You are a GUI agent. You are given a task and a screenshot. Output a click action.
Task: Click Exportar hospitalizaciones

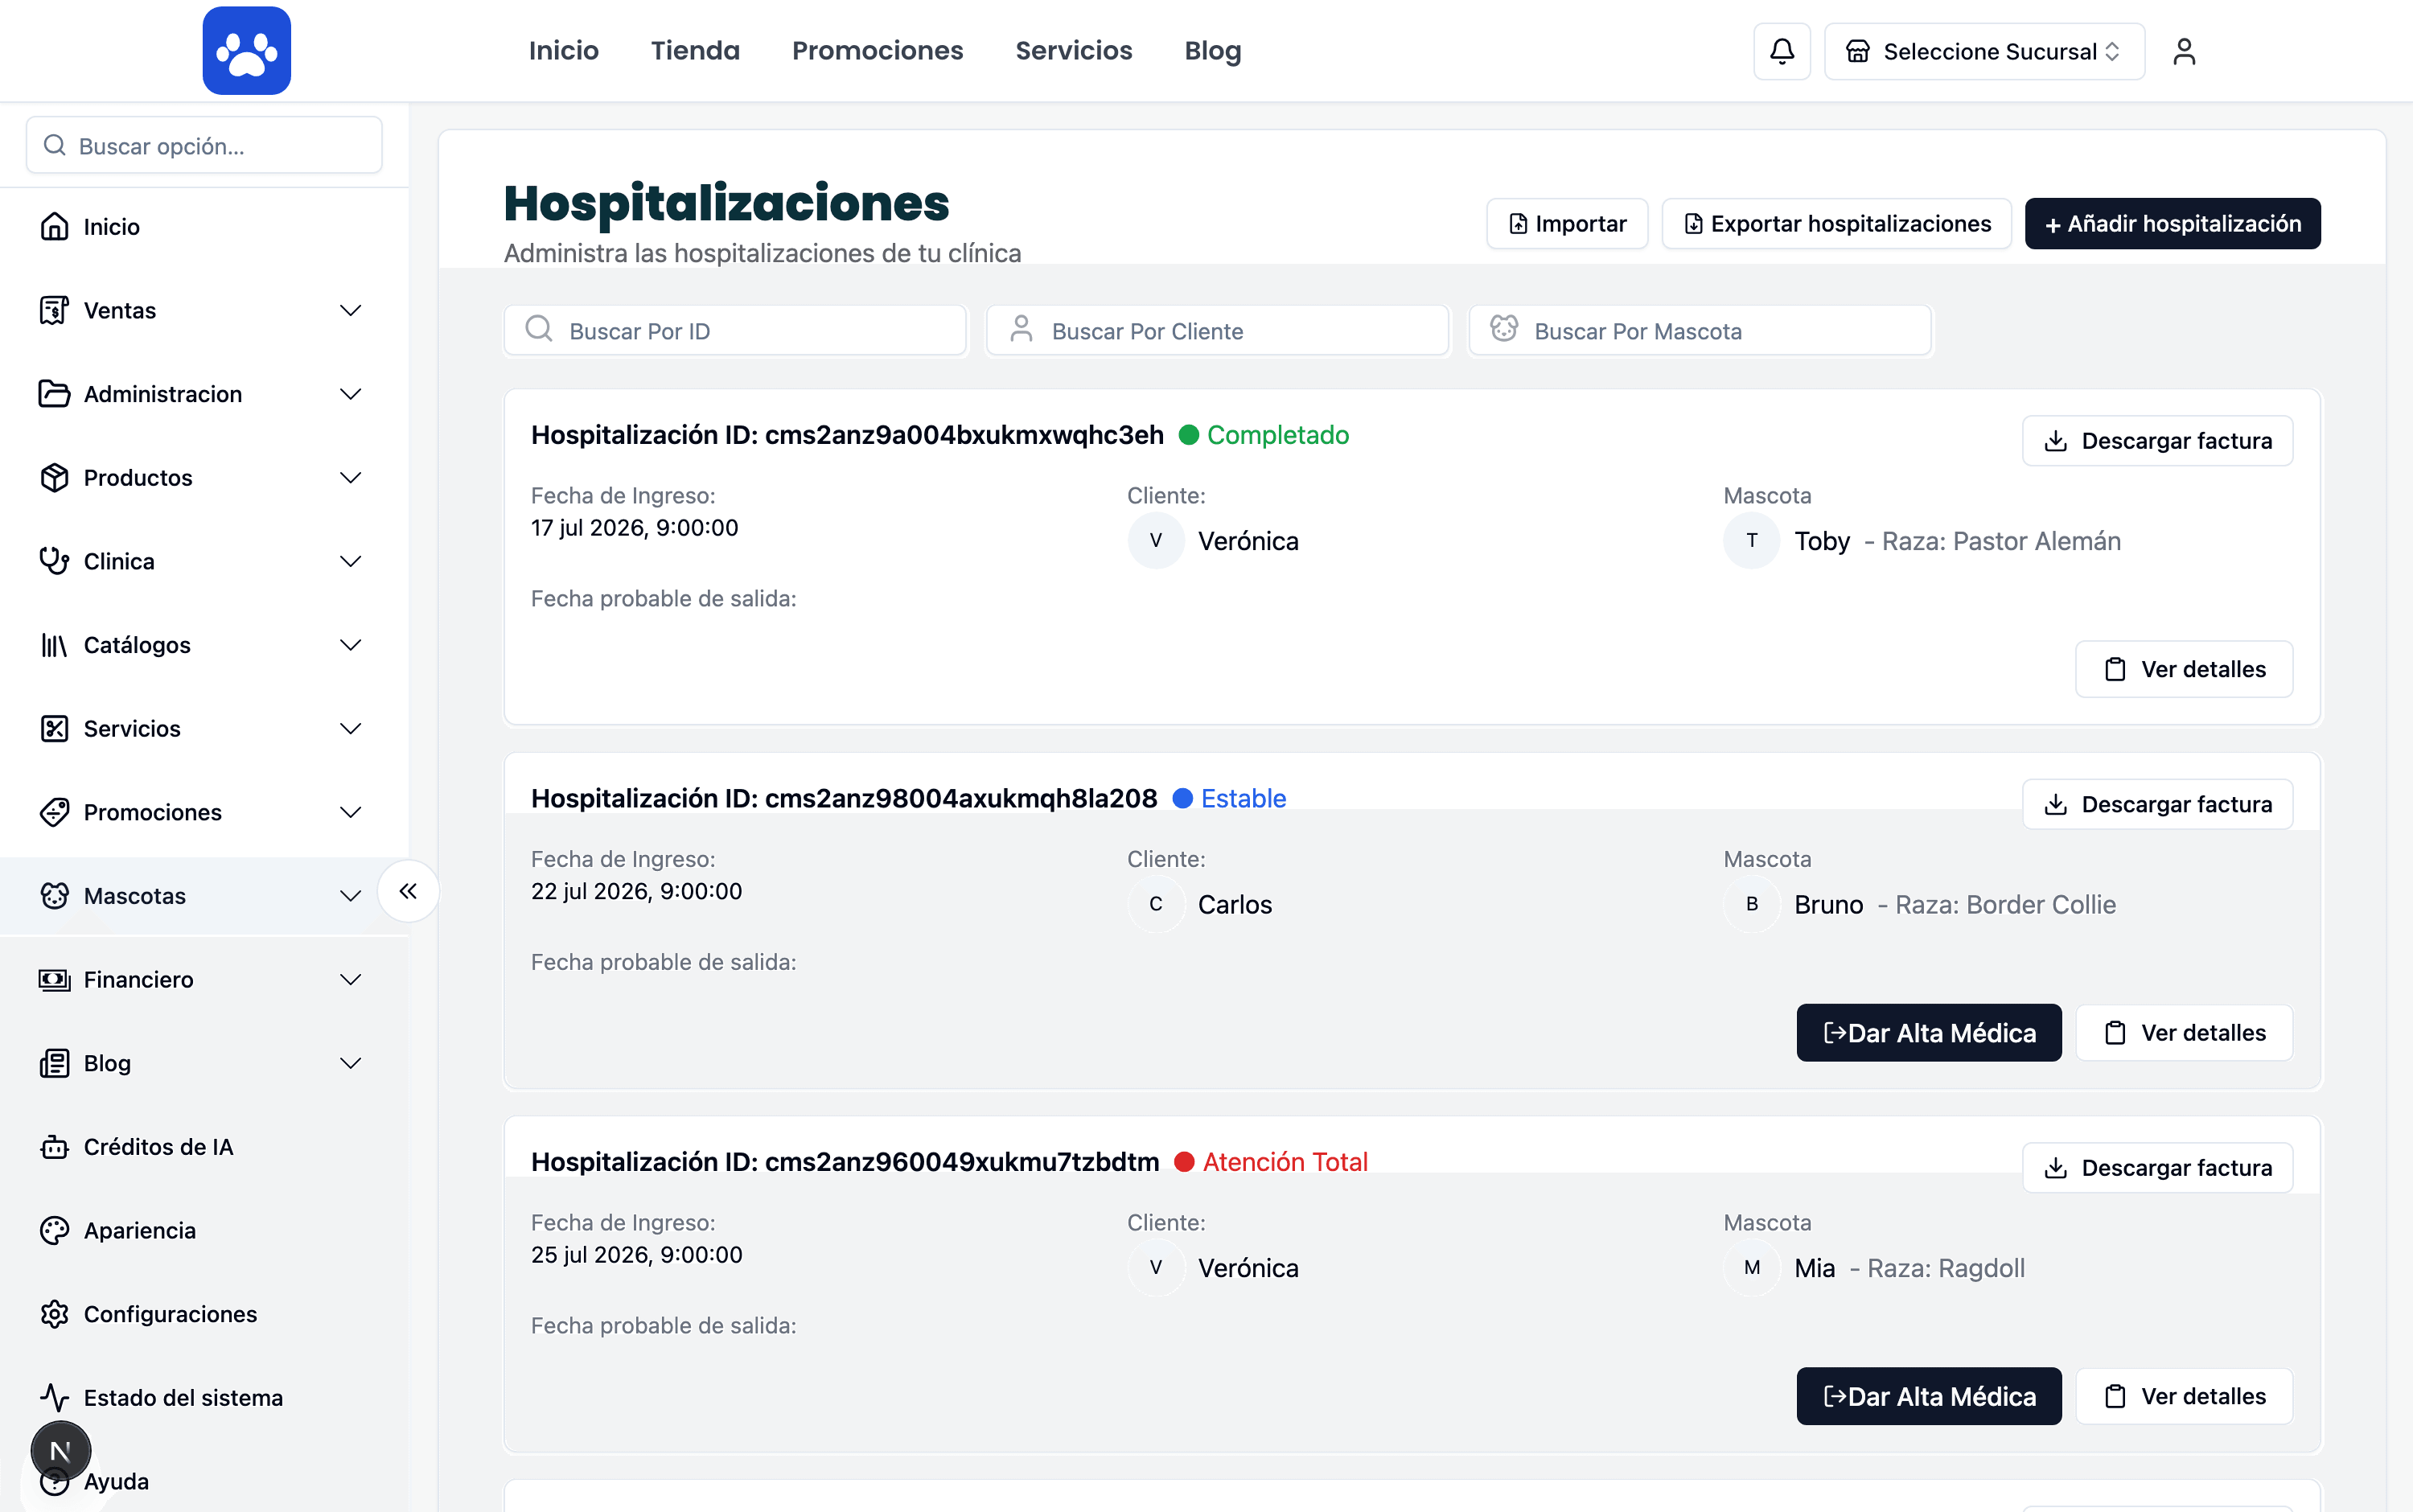tap(1836, 224)
